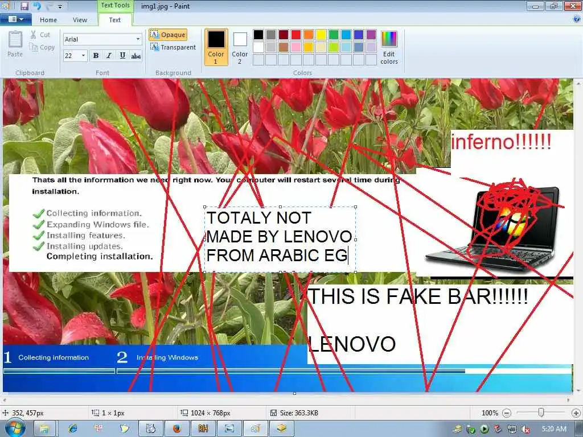Open the Windows Start orb
This screenshot has width=583, height=437.
tap(15, 428)
